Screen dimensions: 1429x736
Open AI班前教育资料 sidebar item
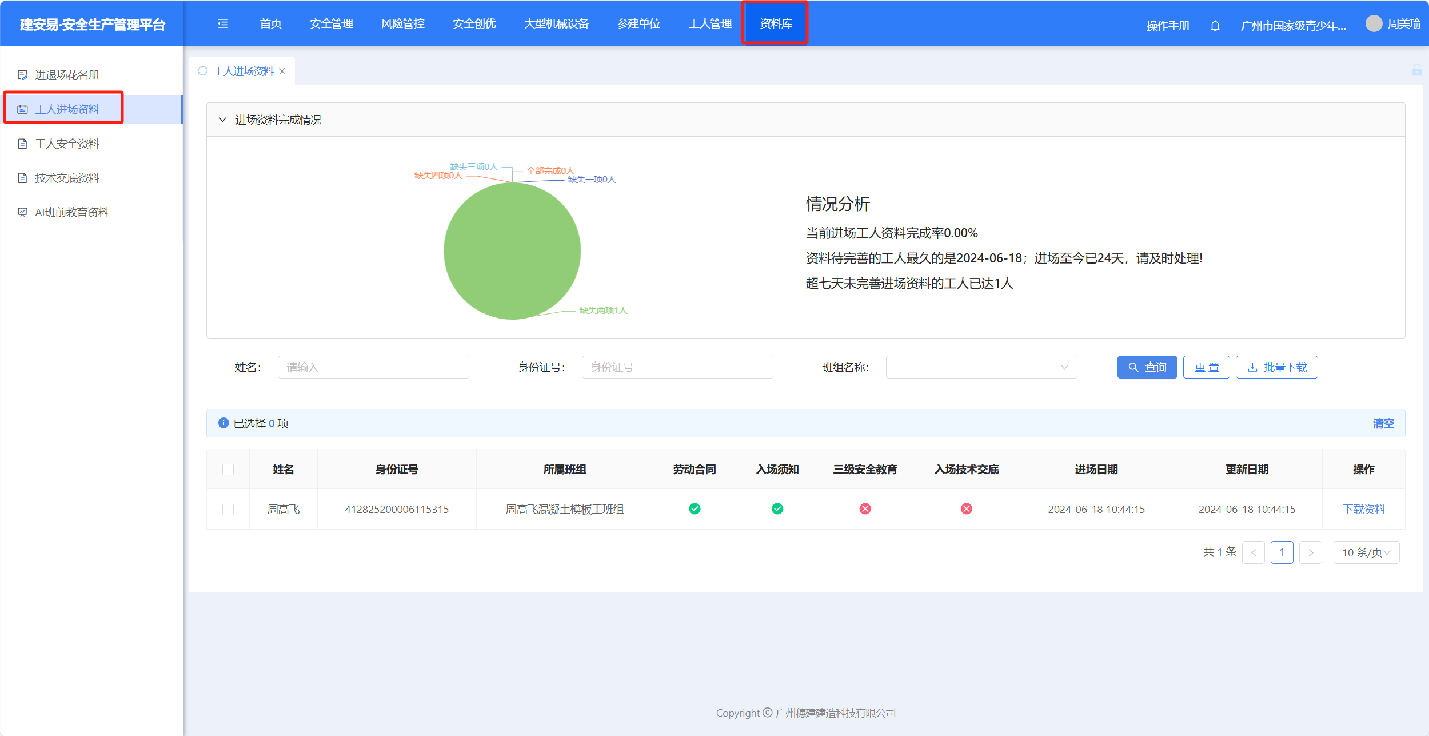[71, 212]
